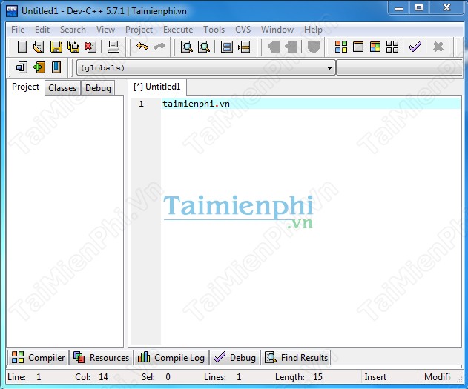Open the empty members dropdown beside (globals)

tap(401, 68)
